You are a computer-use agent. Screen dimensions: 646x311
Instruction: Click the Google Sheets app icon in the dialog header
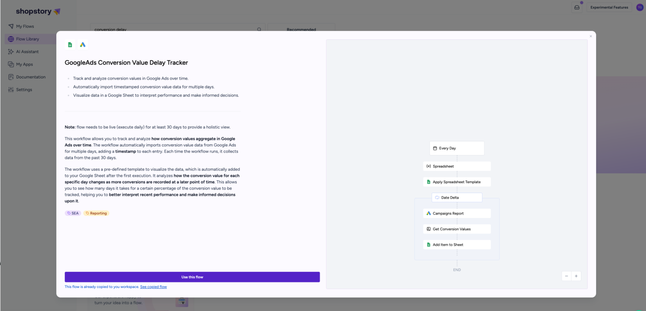pos(70,45)
